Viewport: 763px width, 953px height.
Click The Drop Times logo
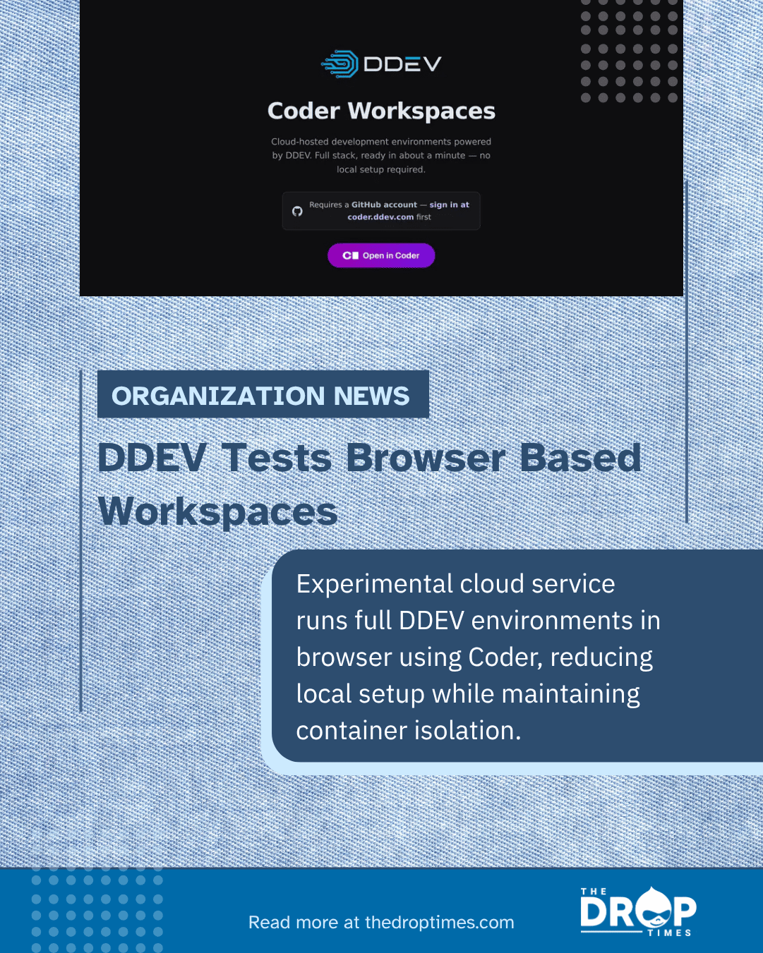click(x=638, y=911)
